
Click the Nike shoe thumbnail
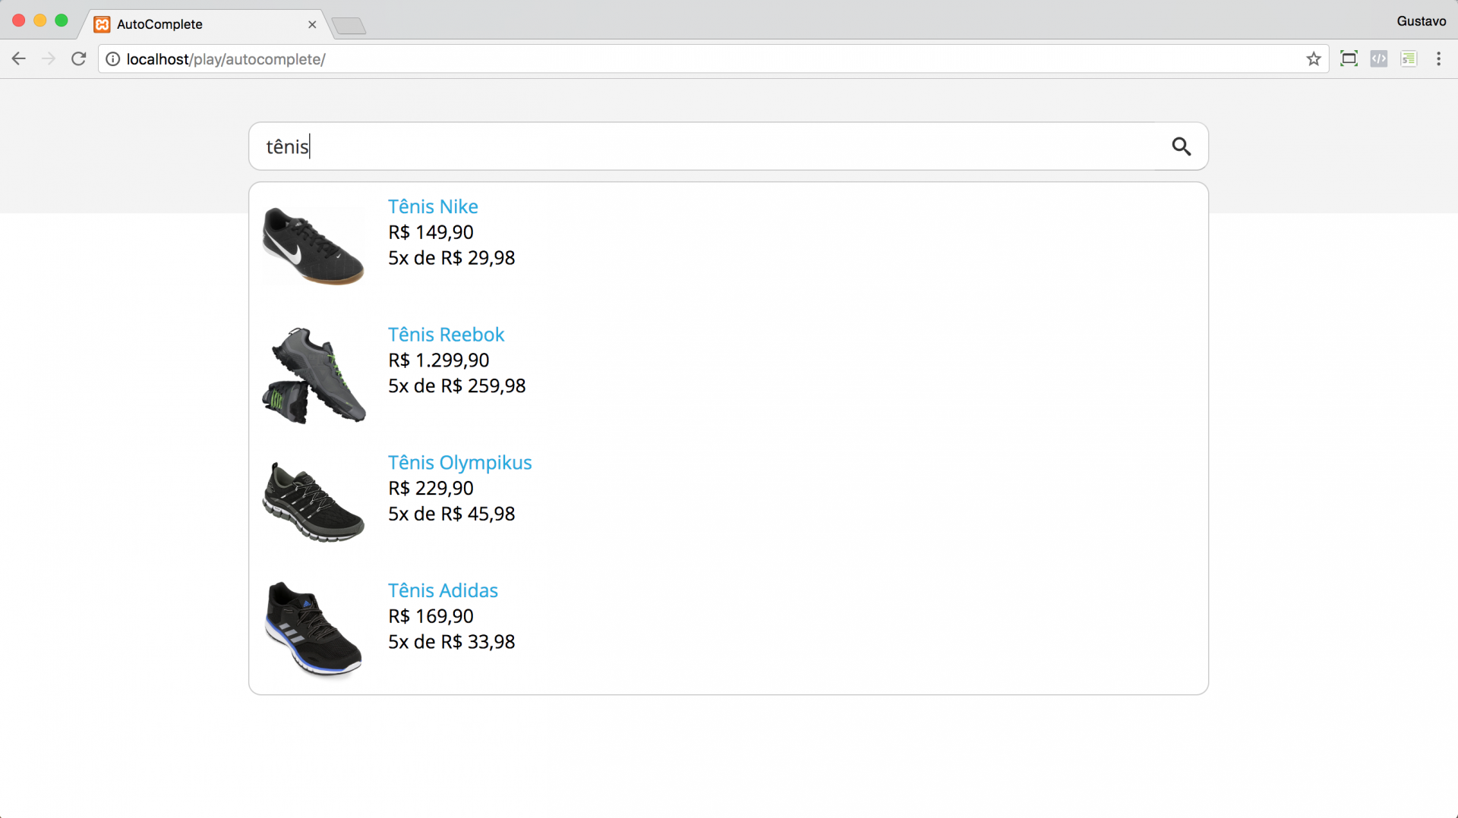(313, 246)
